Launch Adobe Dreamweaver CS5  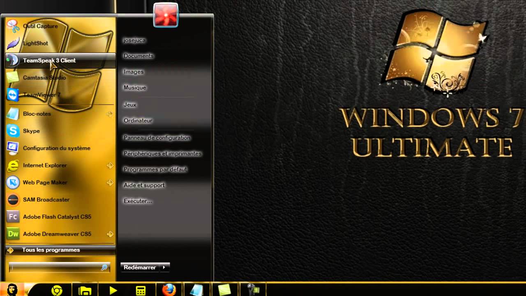click(x=60, y=234)
